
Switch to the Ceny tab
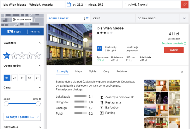[106, 71]
